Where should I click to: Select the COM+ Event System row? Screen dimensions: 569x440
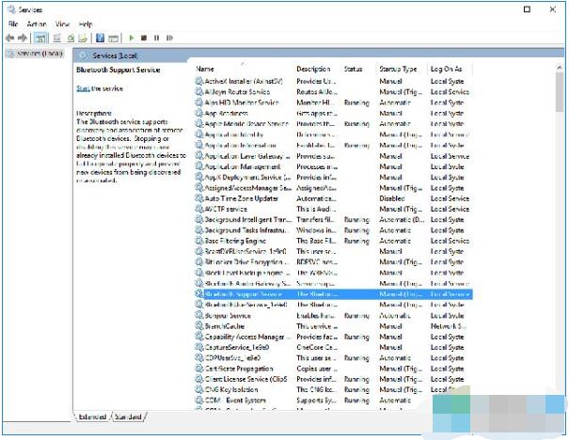click(334, 401)
